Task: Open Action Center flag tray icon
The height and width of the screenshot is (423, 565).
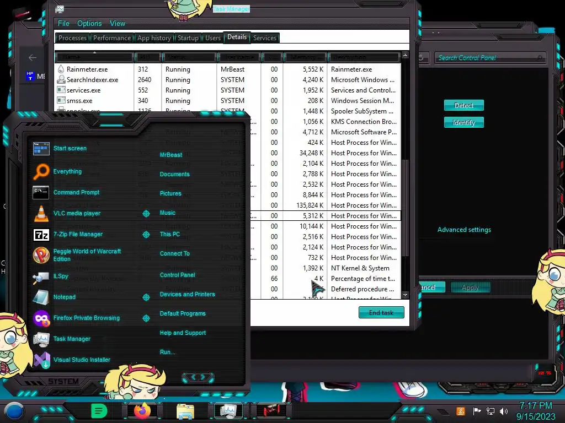Action: [477, 411]
